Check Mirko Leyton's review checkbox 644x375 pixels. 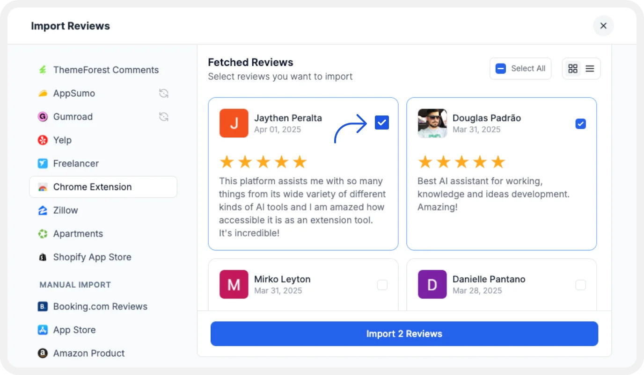tap(382, 285)
